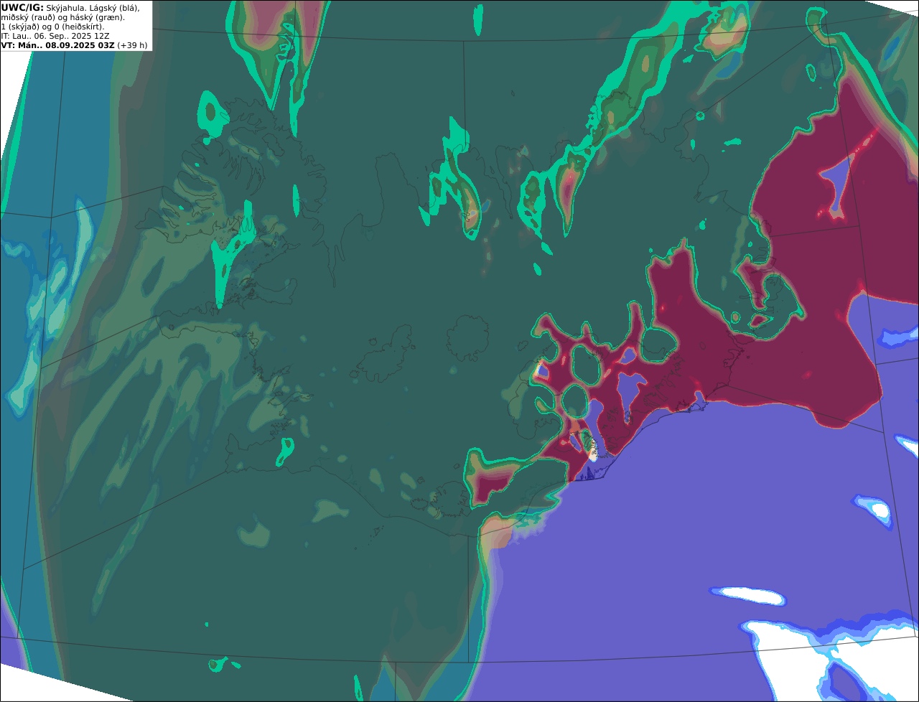Click the "miðský (rauð)" legend text
919x702 pixels.
pyautogui.click(x=28, y=17)
